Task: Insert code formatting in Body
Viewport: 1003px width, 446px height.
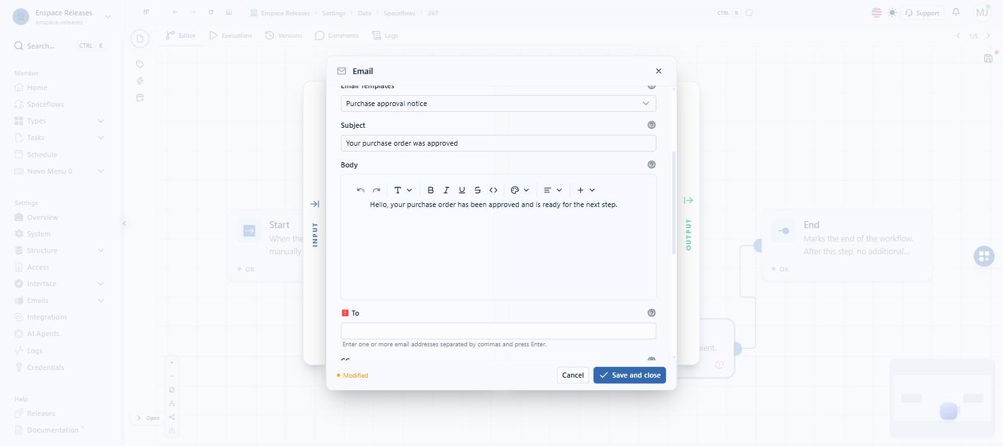Action: point(493,190)
